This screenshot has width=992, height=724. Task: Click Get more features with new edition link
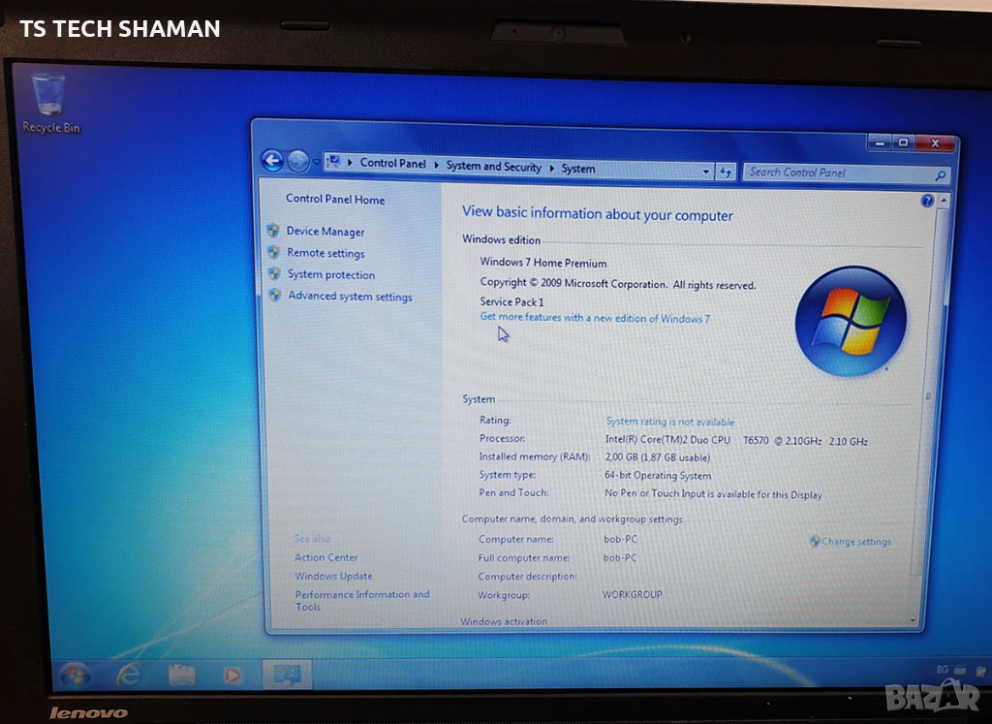(595, 318)
